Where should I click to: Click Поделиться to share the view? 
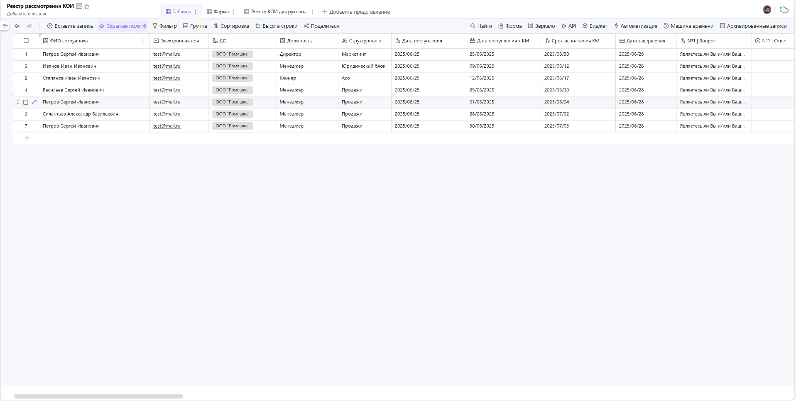pos(321,26)
